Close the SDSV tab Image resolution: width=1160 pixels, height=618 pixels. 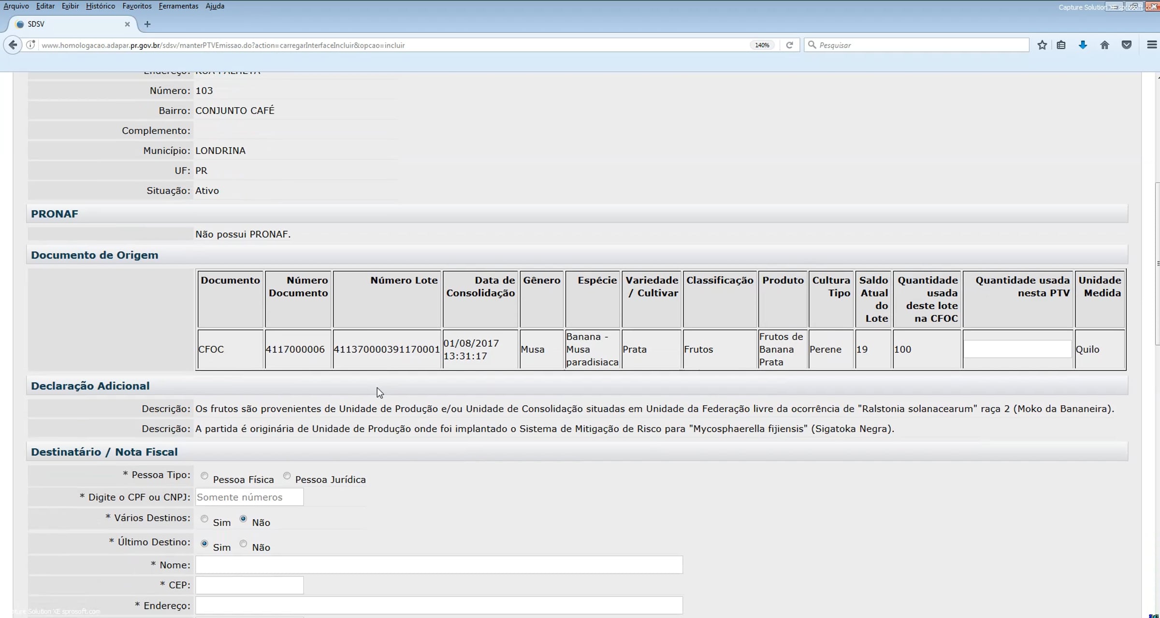click(x=127, y=24)
